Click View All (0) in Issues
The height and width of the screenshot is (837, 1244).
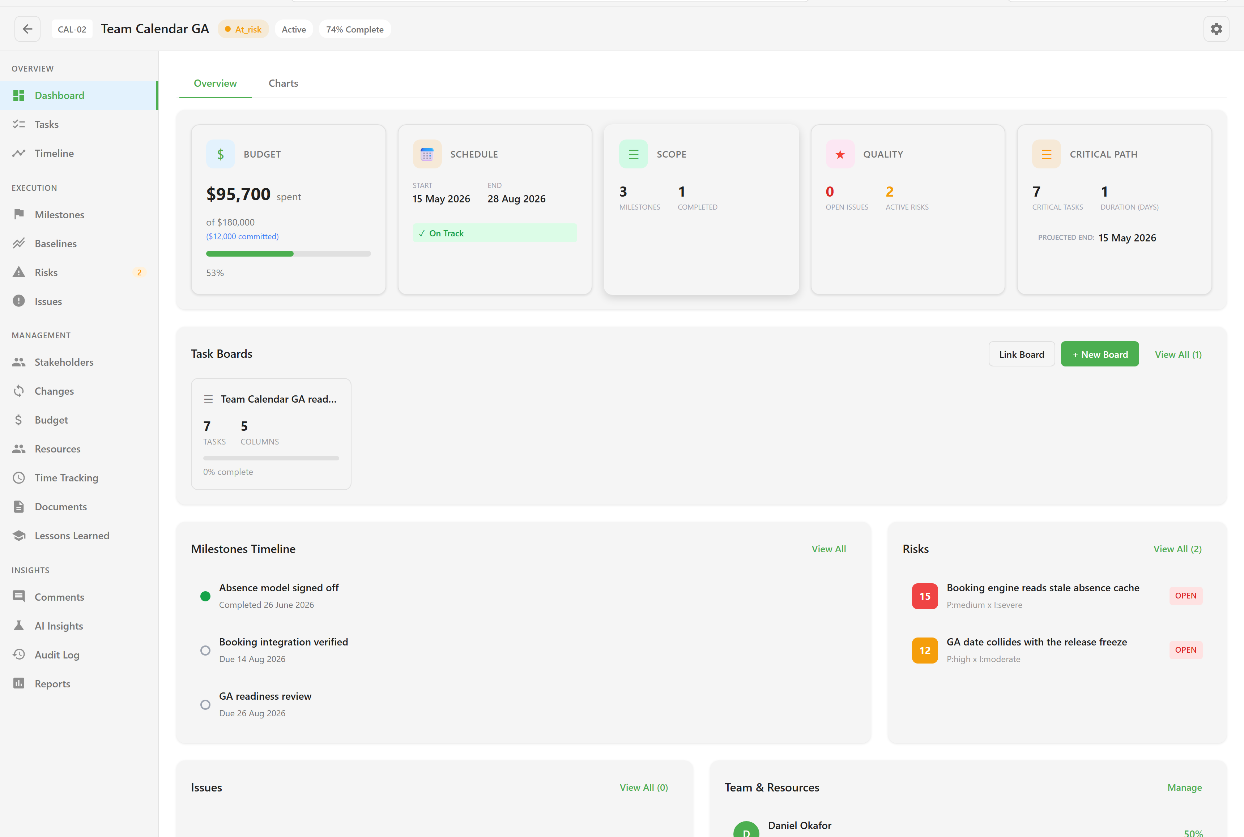click(x=644, y=787)
